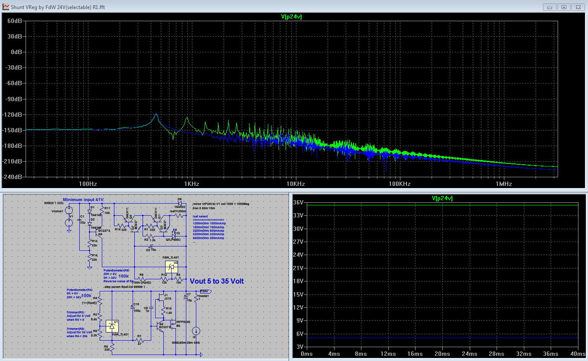Click the 40ms time axis label
This screenshot has height=361, width=588.
(578, 353)
